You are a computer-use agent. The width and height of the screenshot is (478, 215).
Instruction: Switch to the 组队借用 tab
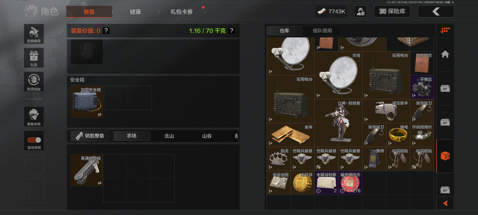(322, 30)
